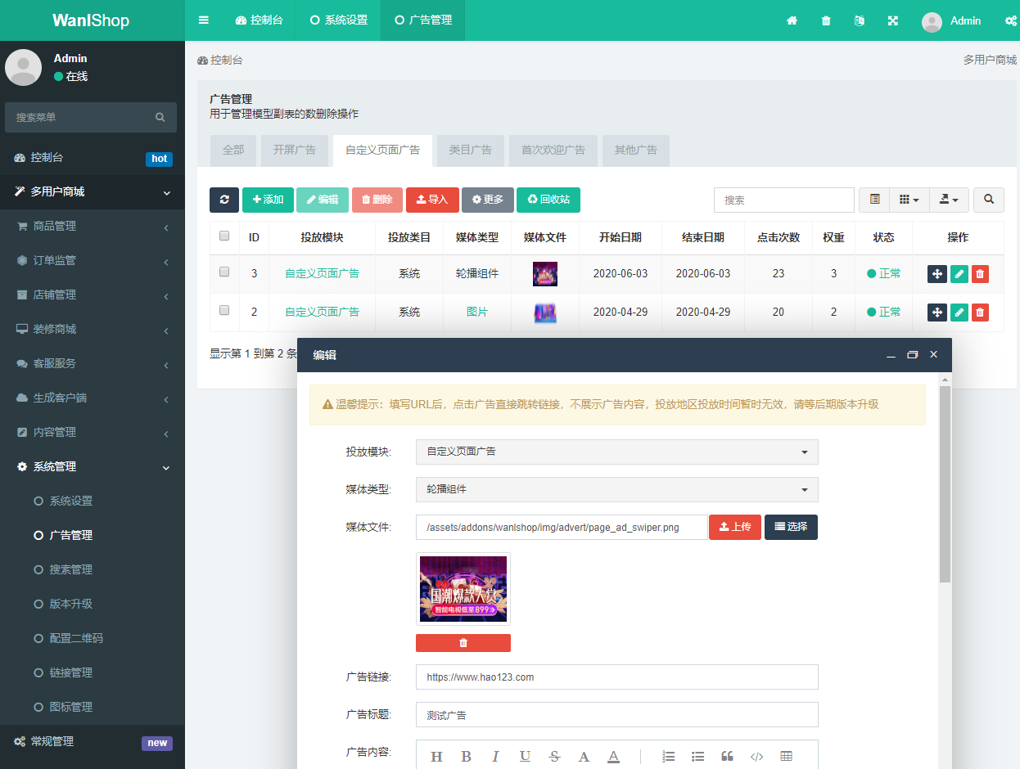Screen dimensions: 1020x769
Task: Click the red 上传 button
Action: [735, 527]
